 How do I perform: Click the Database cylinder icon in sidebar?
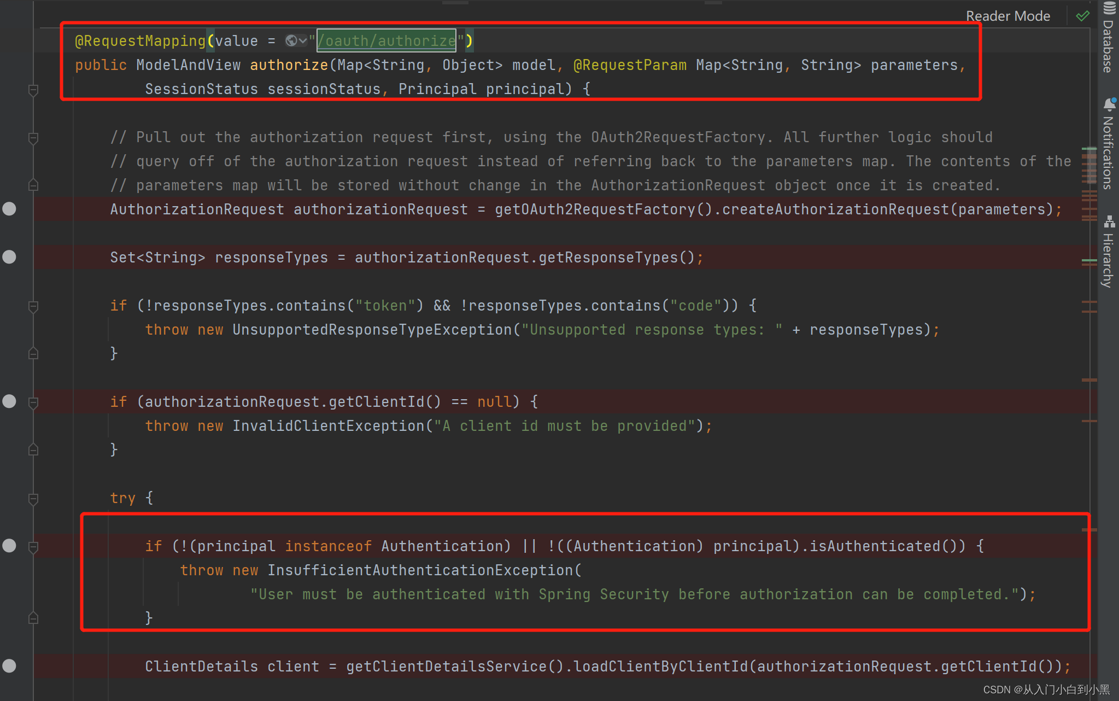click(x=1109, y=8)
